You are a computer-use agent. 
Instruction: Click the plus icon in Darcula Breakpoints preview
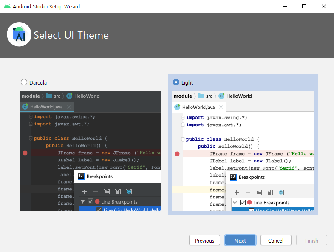85,192
